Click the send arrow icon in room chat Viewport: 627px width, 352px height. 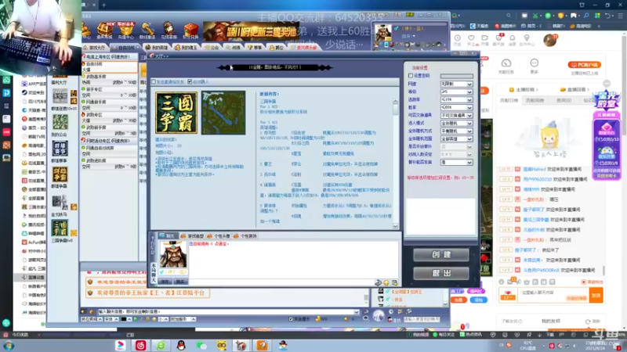coord(378,283)
